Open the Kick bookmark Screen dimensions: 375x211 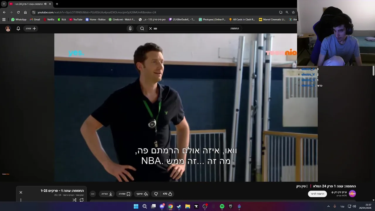(x=62, y=20)
